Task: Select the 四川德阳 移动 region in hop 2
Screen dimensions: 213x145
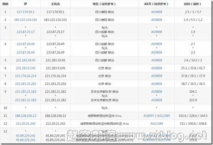Action: pyautogui.click(x=104, y=20)
